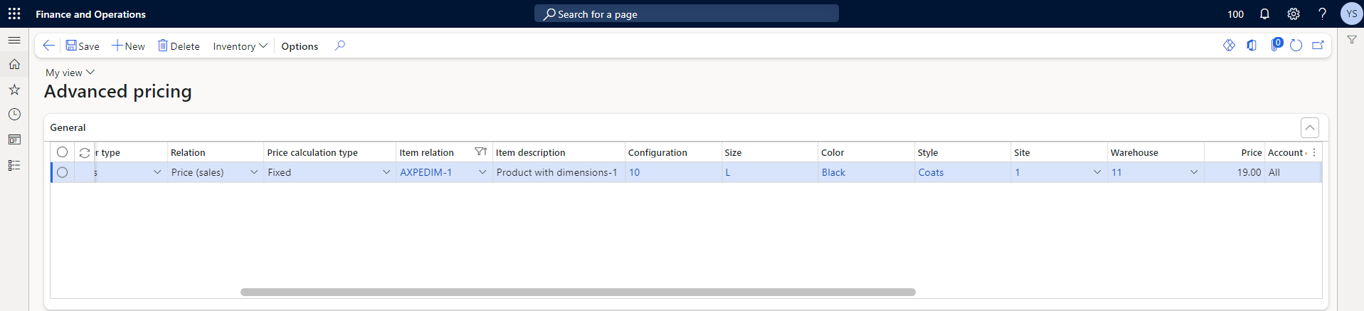This screenshot has width=1364, height=311.
Task: Select the AXPEDIM-1 row radio button
Action: (x=63, y=172)
